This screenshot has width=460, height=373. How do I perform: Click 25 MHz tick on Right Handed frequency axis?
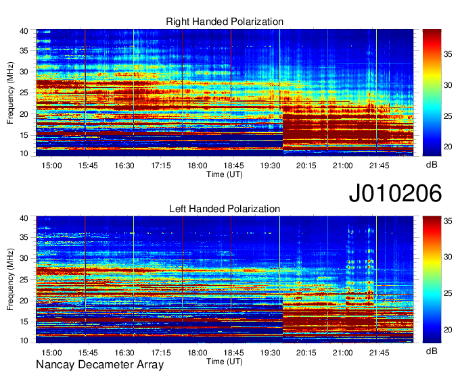(x=24, y=93)
